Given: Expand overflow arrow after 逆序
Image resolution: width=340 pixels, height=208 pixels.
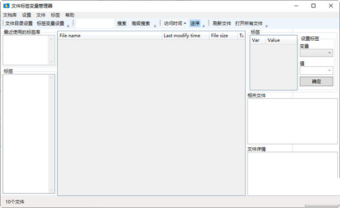Looking at the screenshot, I should click(x=203, y=26).
